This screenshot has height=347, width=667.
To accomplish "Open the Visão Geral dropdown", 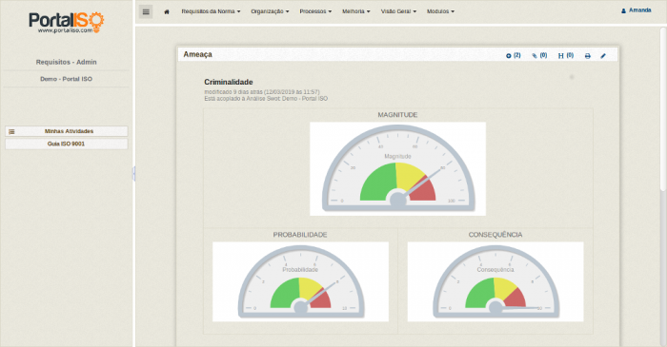I will [x=398, y=11].
